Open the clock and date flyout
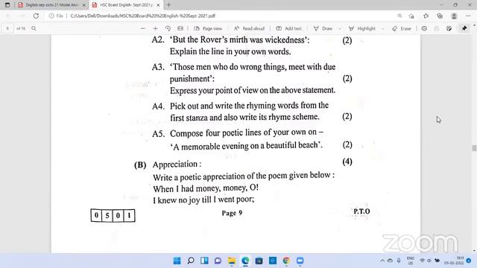The image size is (477, 268). click(454, 261)
